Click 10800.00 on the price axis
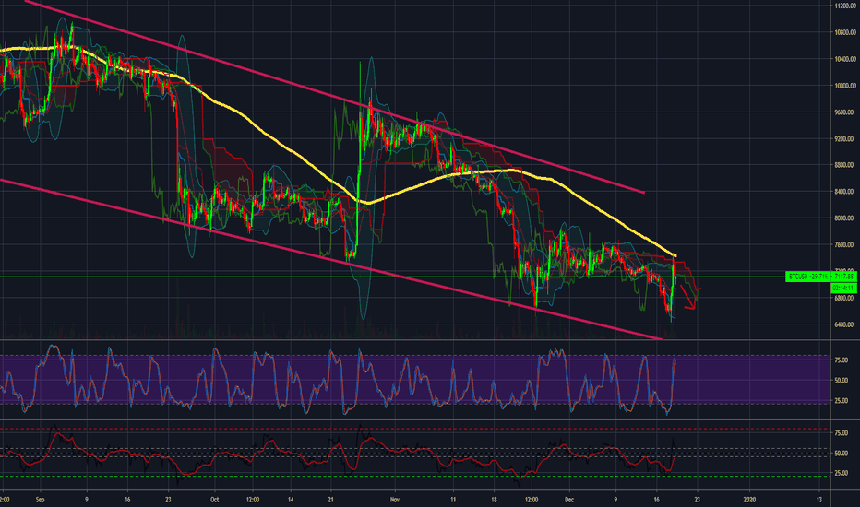This screenshot has height=507, width=860. (x=844, y=32)
